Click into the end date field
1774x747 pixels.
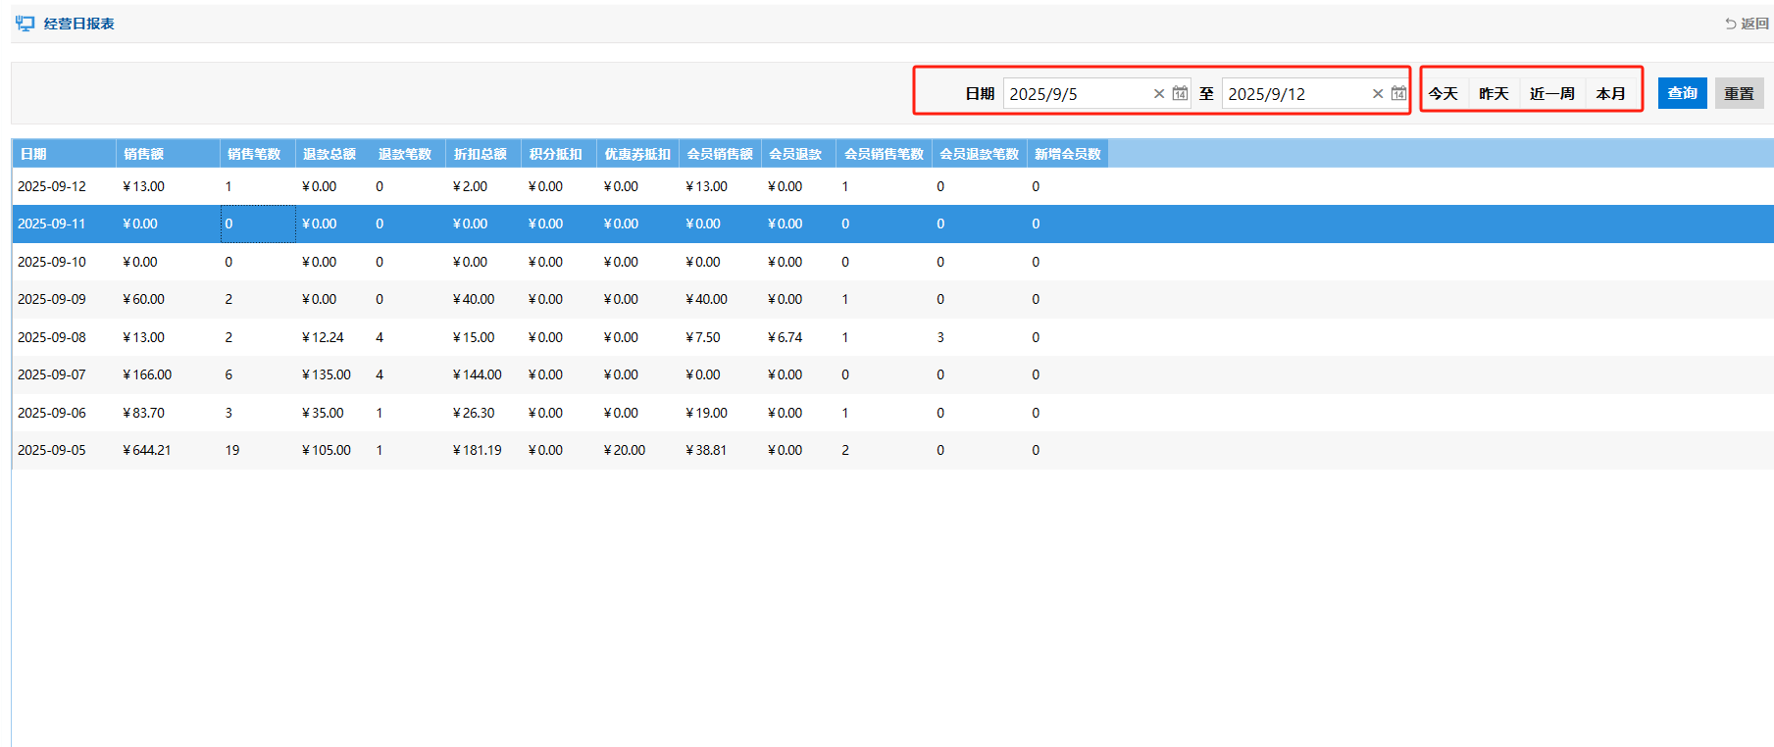tap(1294, 94)
